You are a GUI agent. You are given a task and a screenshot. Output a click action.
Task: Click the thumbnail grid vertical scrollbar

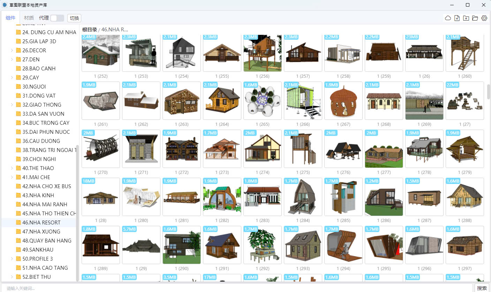[x=489, y=91]
